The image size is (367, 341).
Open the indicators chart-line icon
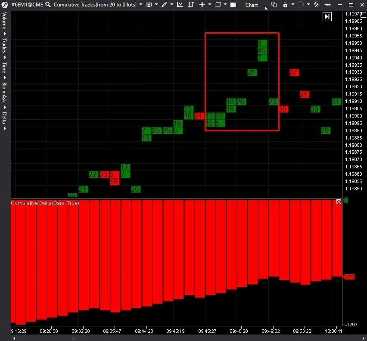point(179,5)
